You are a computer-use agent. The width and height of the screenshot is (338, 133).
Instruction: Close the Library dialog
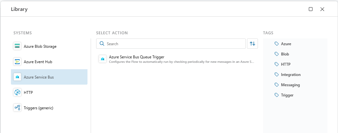point(322,9)
